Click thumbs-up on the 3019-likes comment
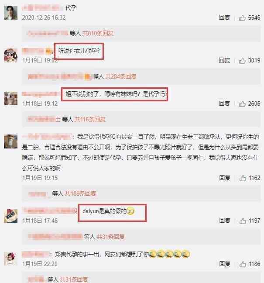Image resolution: width=264 pixels, height=283 pixels. pos(242,60)
